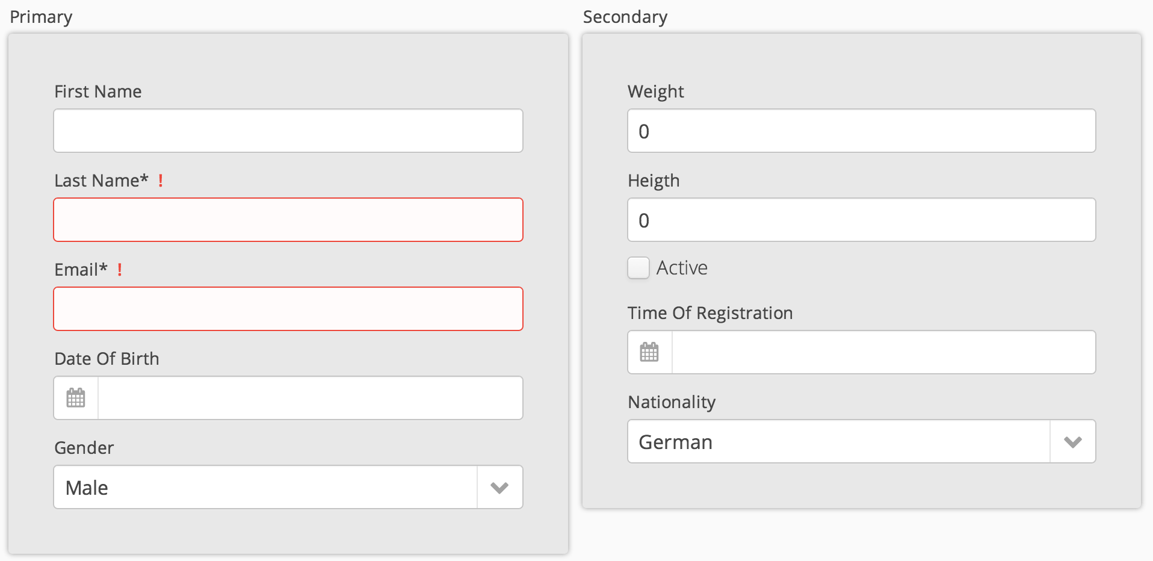The width and height of the screenshot is (1153, 561).
Task: Focus the Date Of Birth text input
Action: tap(310, 398)
